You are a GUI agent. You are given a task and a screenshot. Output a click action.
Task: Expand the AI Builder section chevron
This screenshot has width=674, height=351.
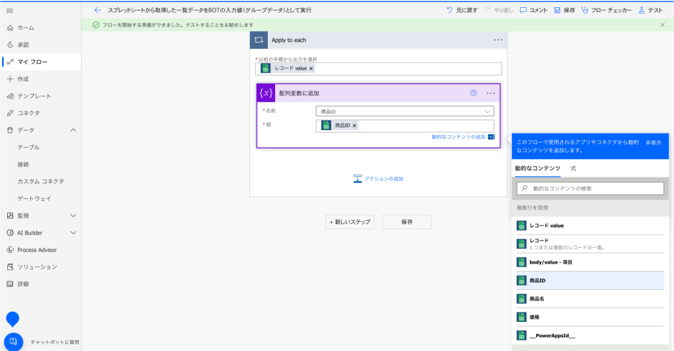[73, 233]
